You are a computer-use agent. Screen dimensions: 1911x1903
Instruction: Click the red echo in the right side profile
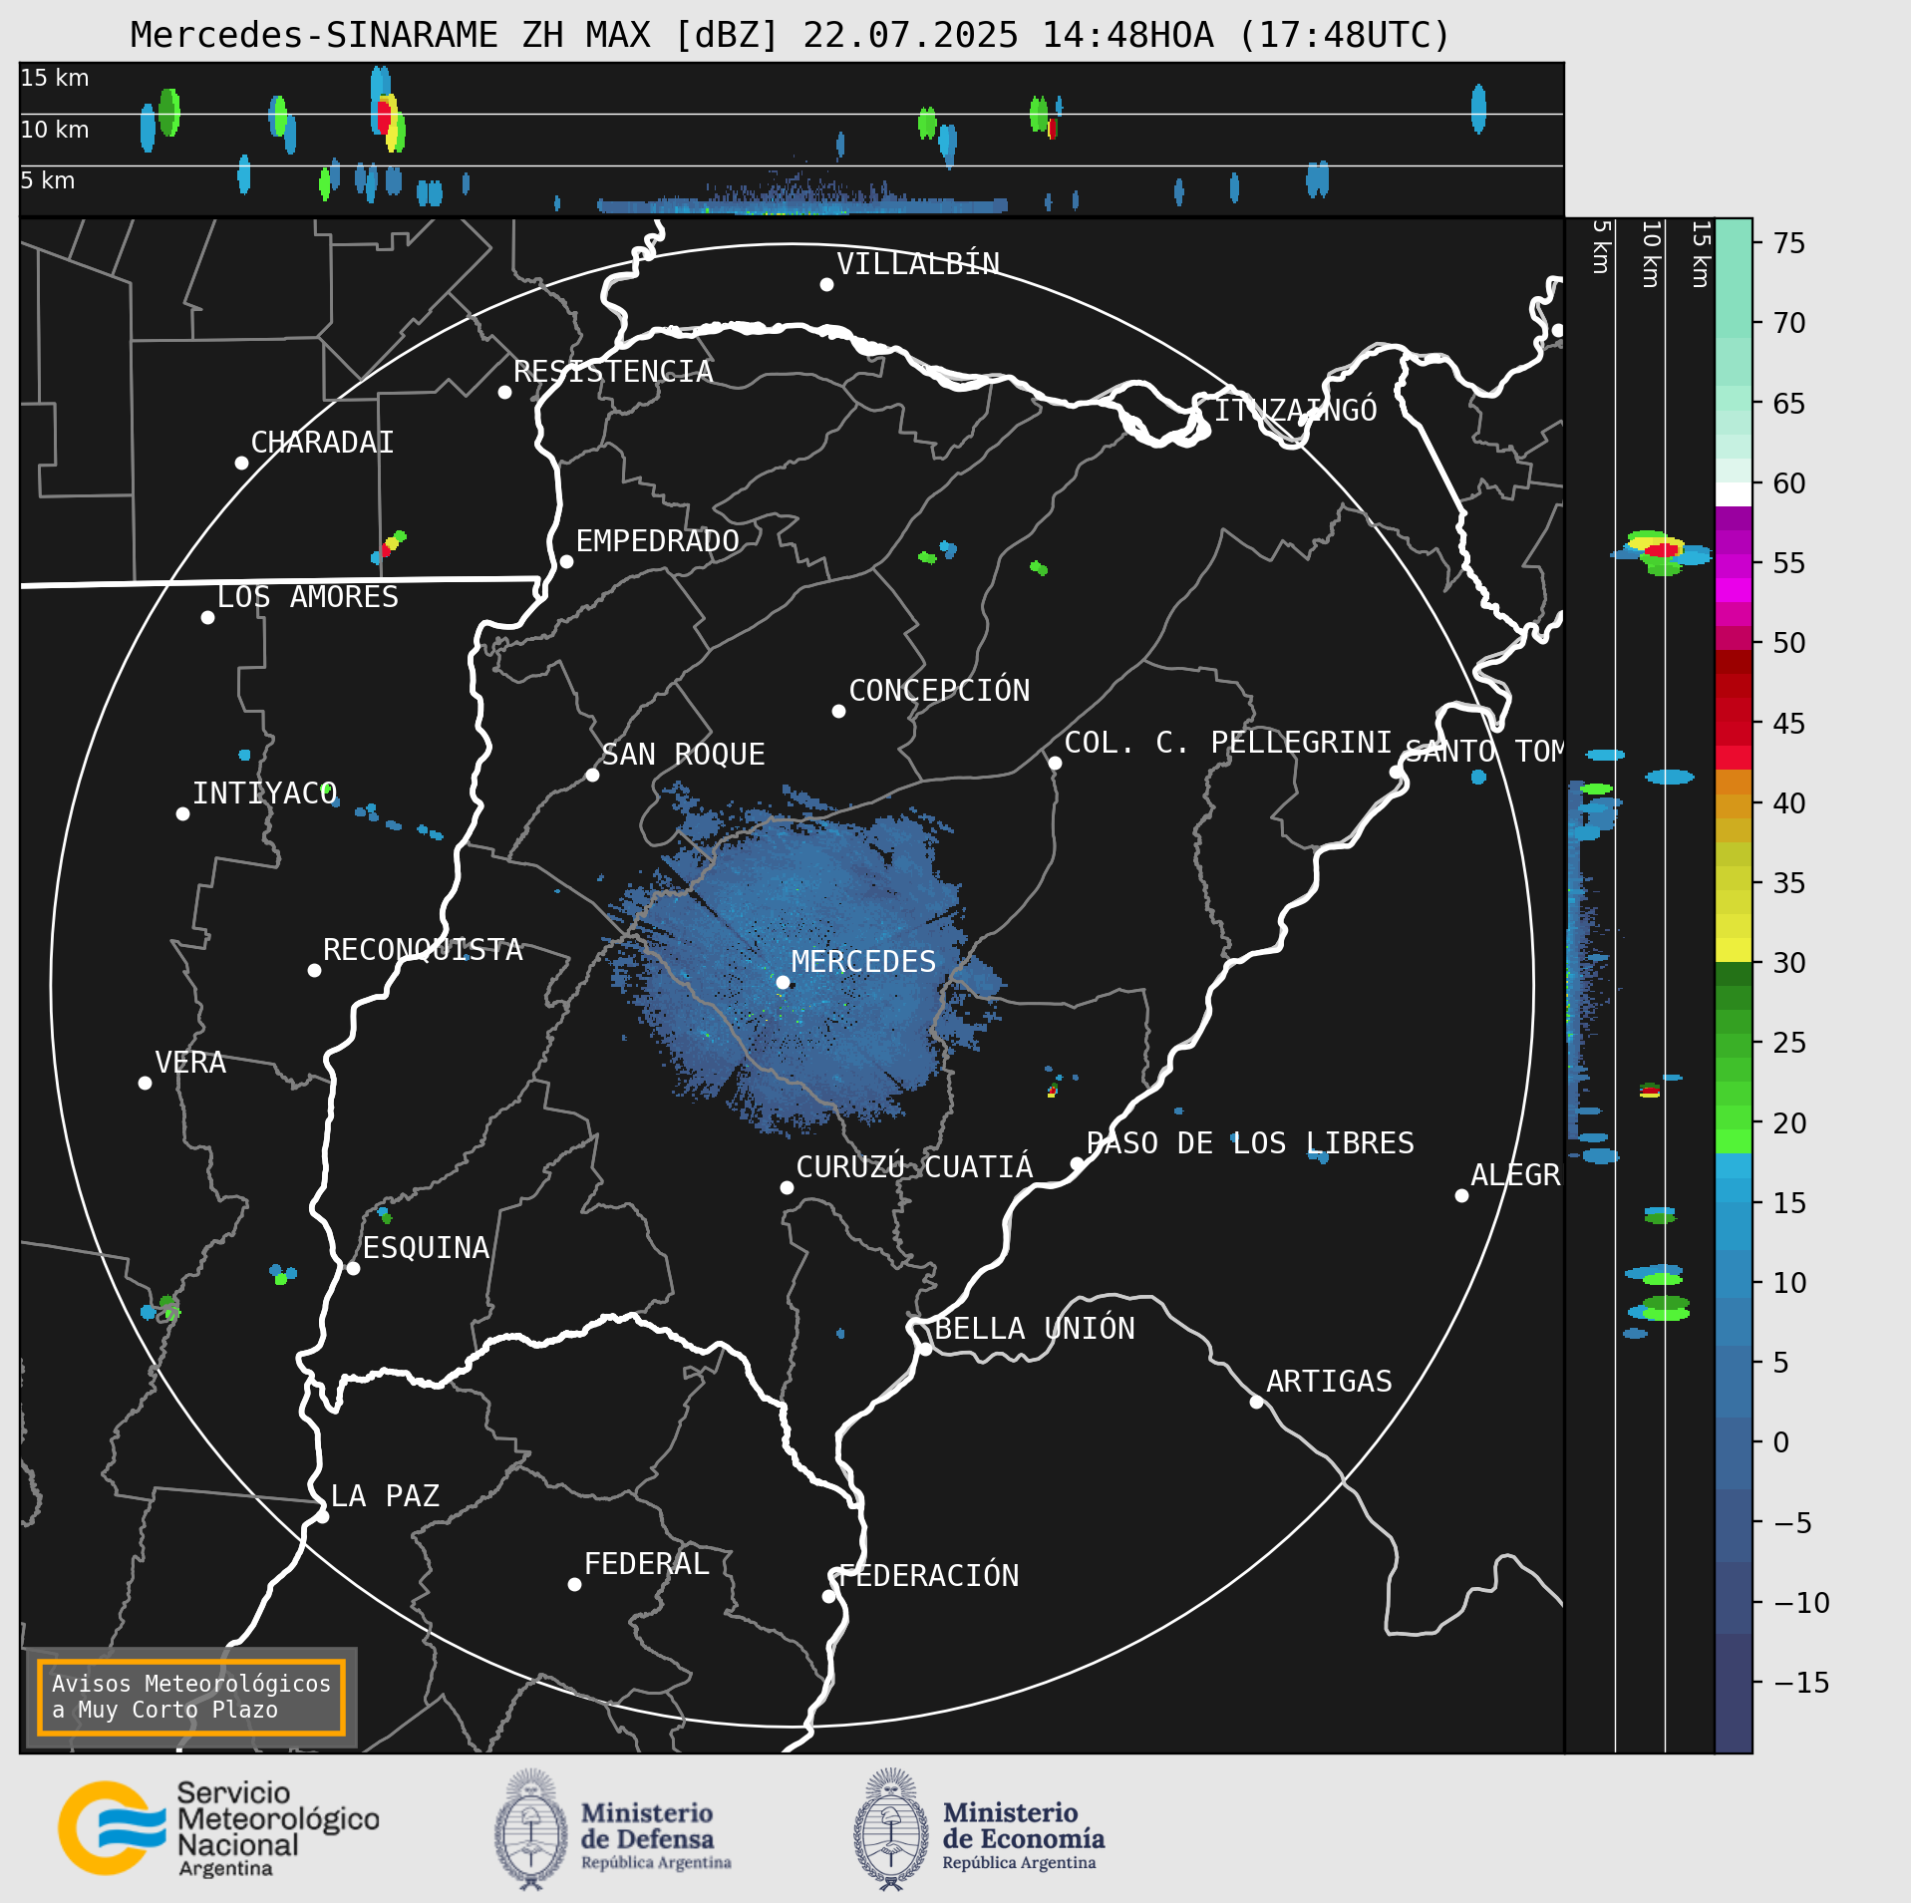pyautogui.click(x=1662, y=550)
